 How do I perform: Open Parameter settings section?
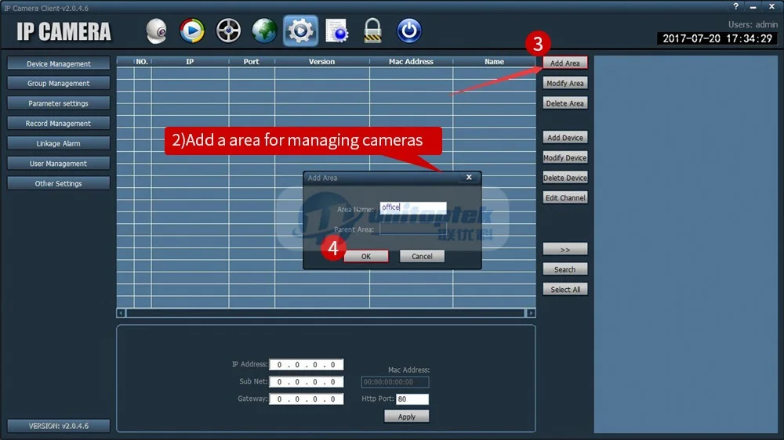pyautogui.click(x=59, y=103)
